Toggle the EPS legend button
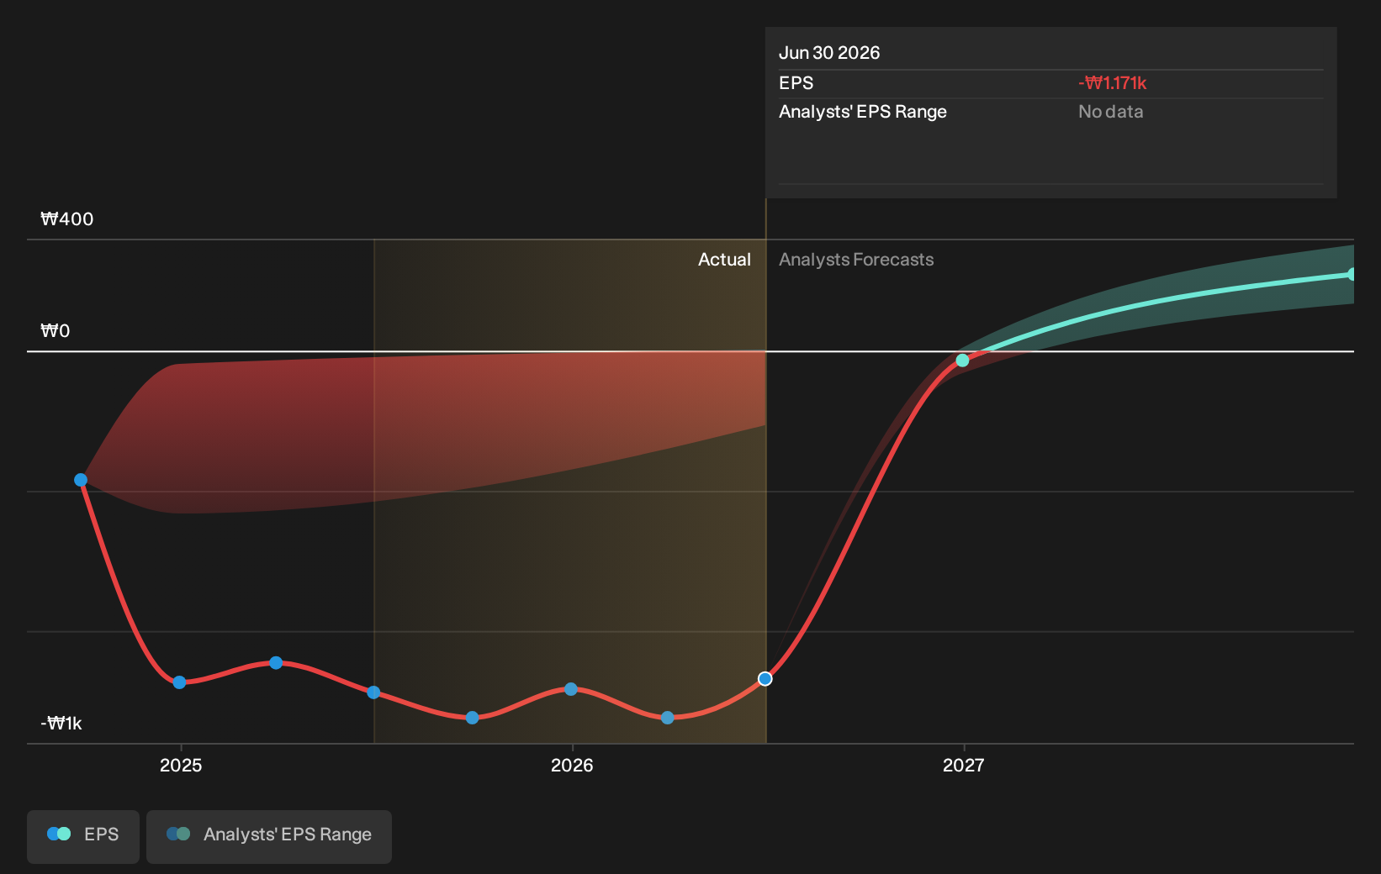This screenshot has height=874, width=1381. 83,836
